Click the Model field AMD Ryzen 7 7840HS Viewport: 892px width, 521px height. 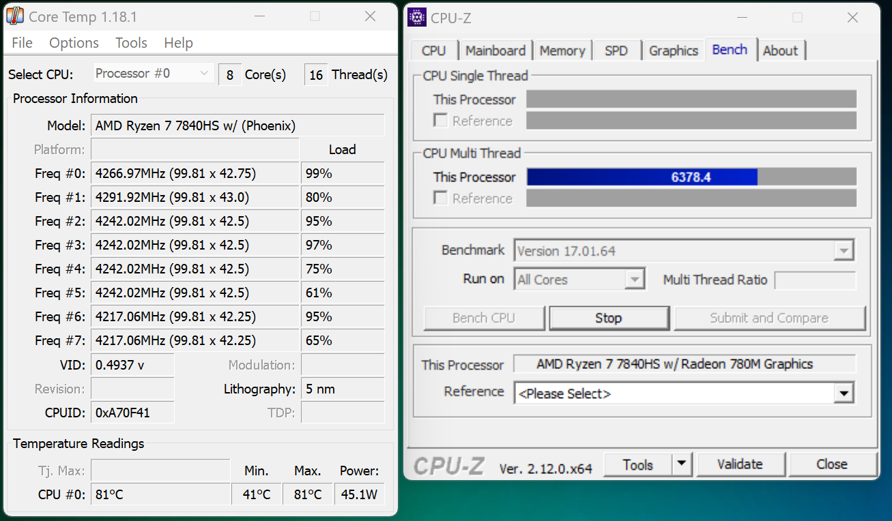[x=238, y=126]
